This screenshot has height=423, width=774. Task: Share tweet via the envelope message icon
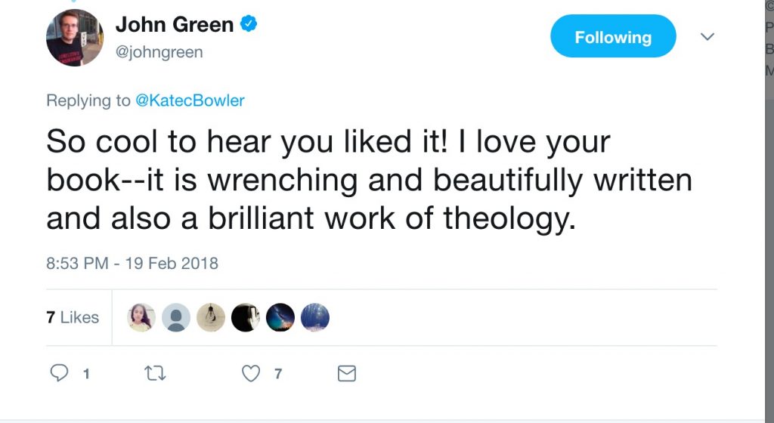(346, 373)
